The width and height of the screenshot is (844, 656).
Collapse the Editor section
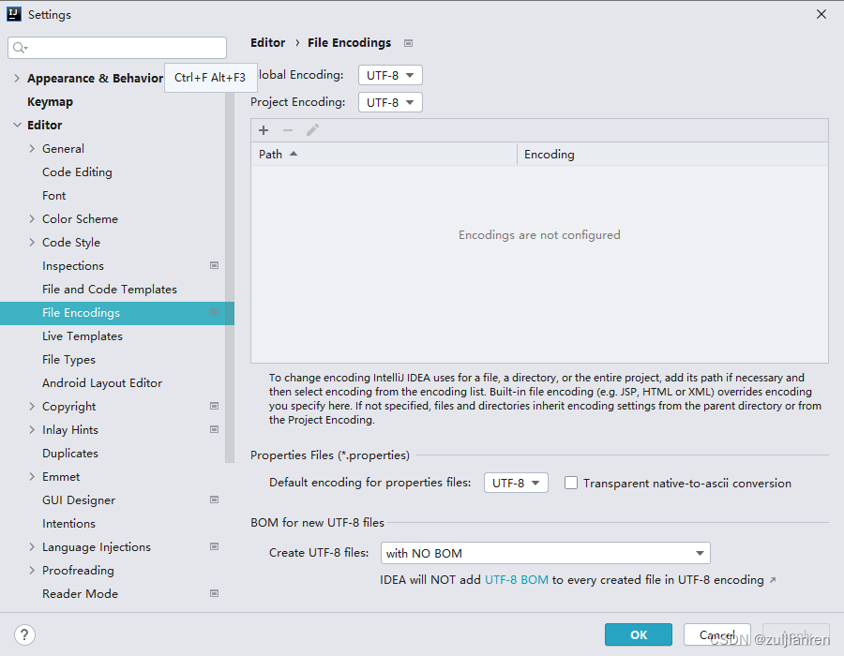(x=17, y=126)
